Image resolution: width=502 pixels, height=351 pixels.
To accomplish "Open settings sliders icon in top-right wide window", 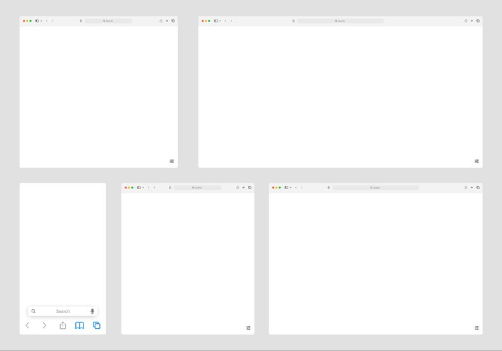I will (477, 161).
